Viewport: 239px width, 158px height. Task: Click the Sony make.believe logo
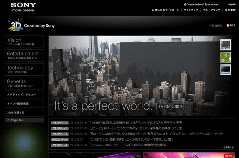coord(23,7)
